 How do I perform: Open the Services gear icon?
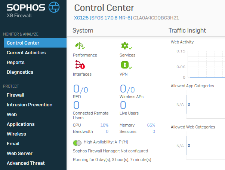126,46
